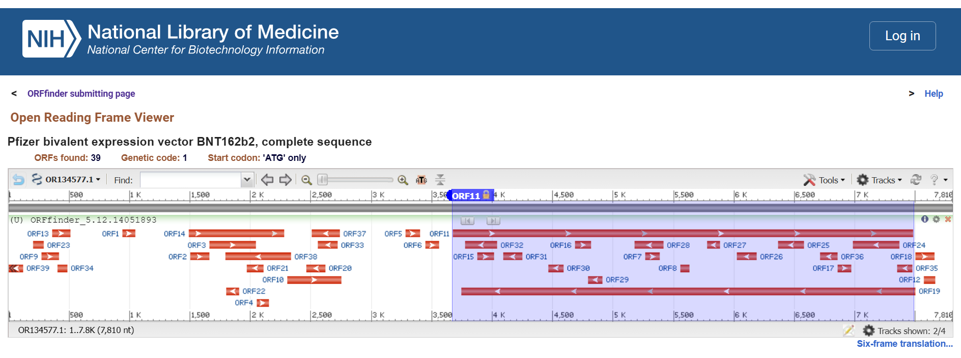Expand the help dropdown arrow
Image resolution: width=961 pixels, height=358 pixels.
tap(946, 180)
